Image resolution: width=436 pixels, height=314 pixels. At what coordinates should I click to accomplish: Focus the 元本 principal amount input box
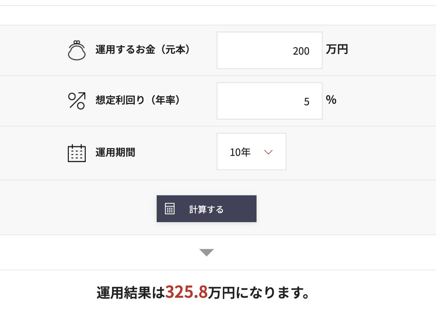click(x=269, y=50)
